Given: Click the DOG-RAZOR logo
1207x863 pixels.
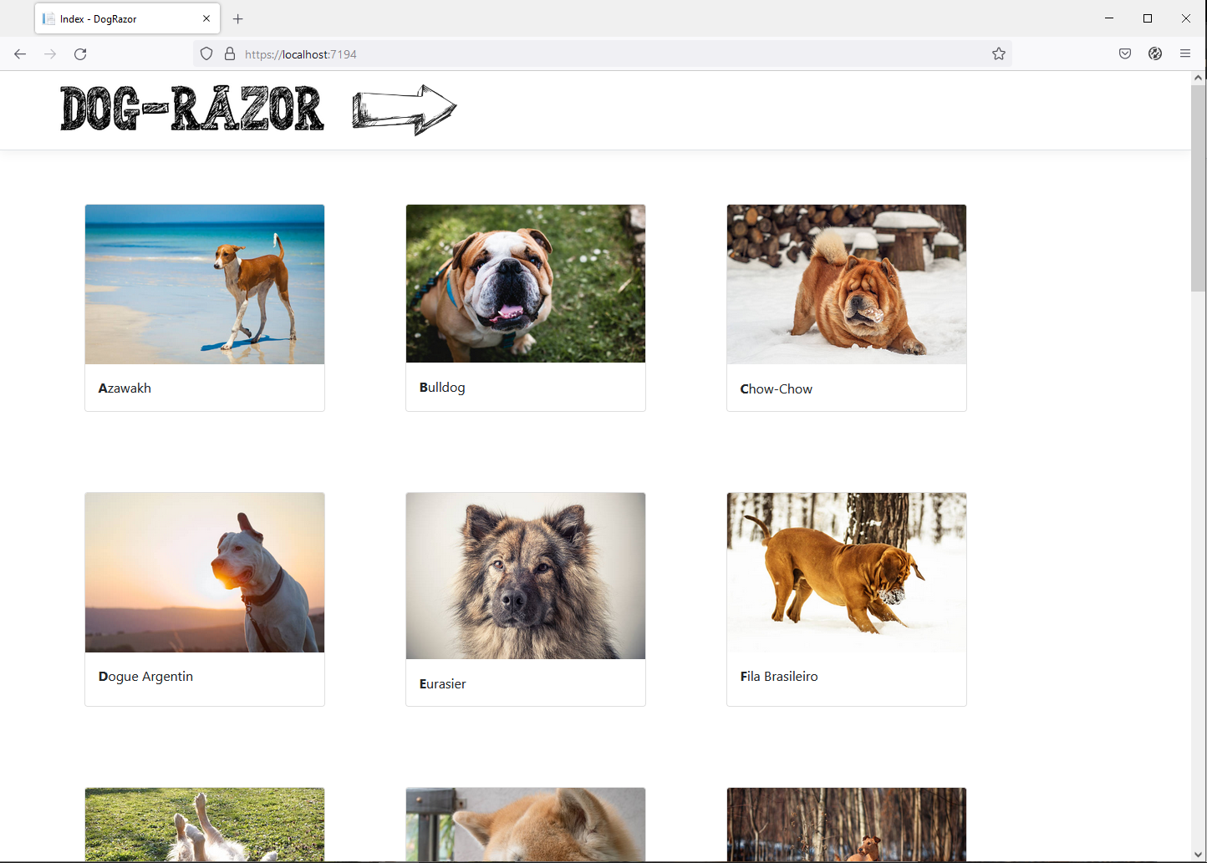Looking at the screenshot, I should (x=192, y=109).
